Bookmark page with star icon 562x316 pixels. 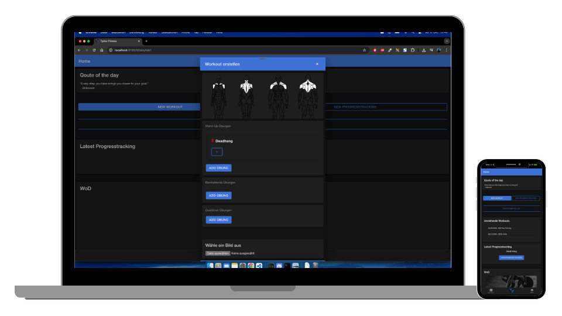365,50
